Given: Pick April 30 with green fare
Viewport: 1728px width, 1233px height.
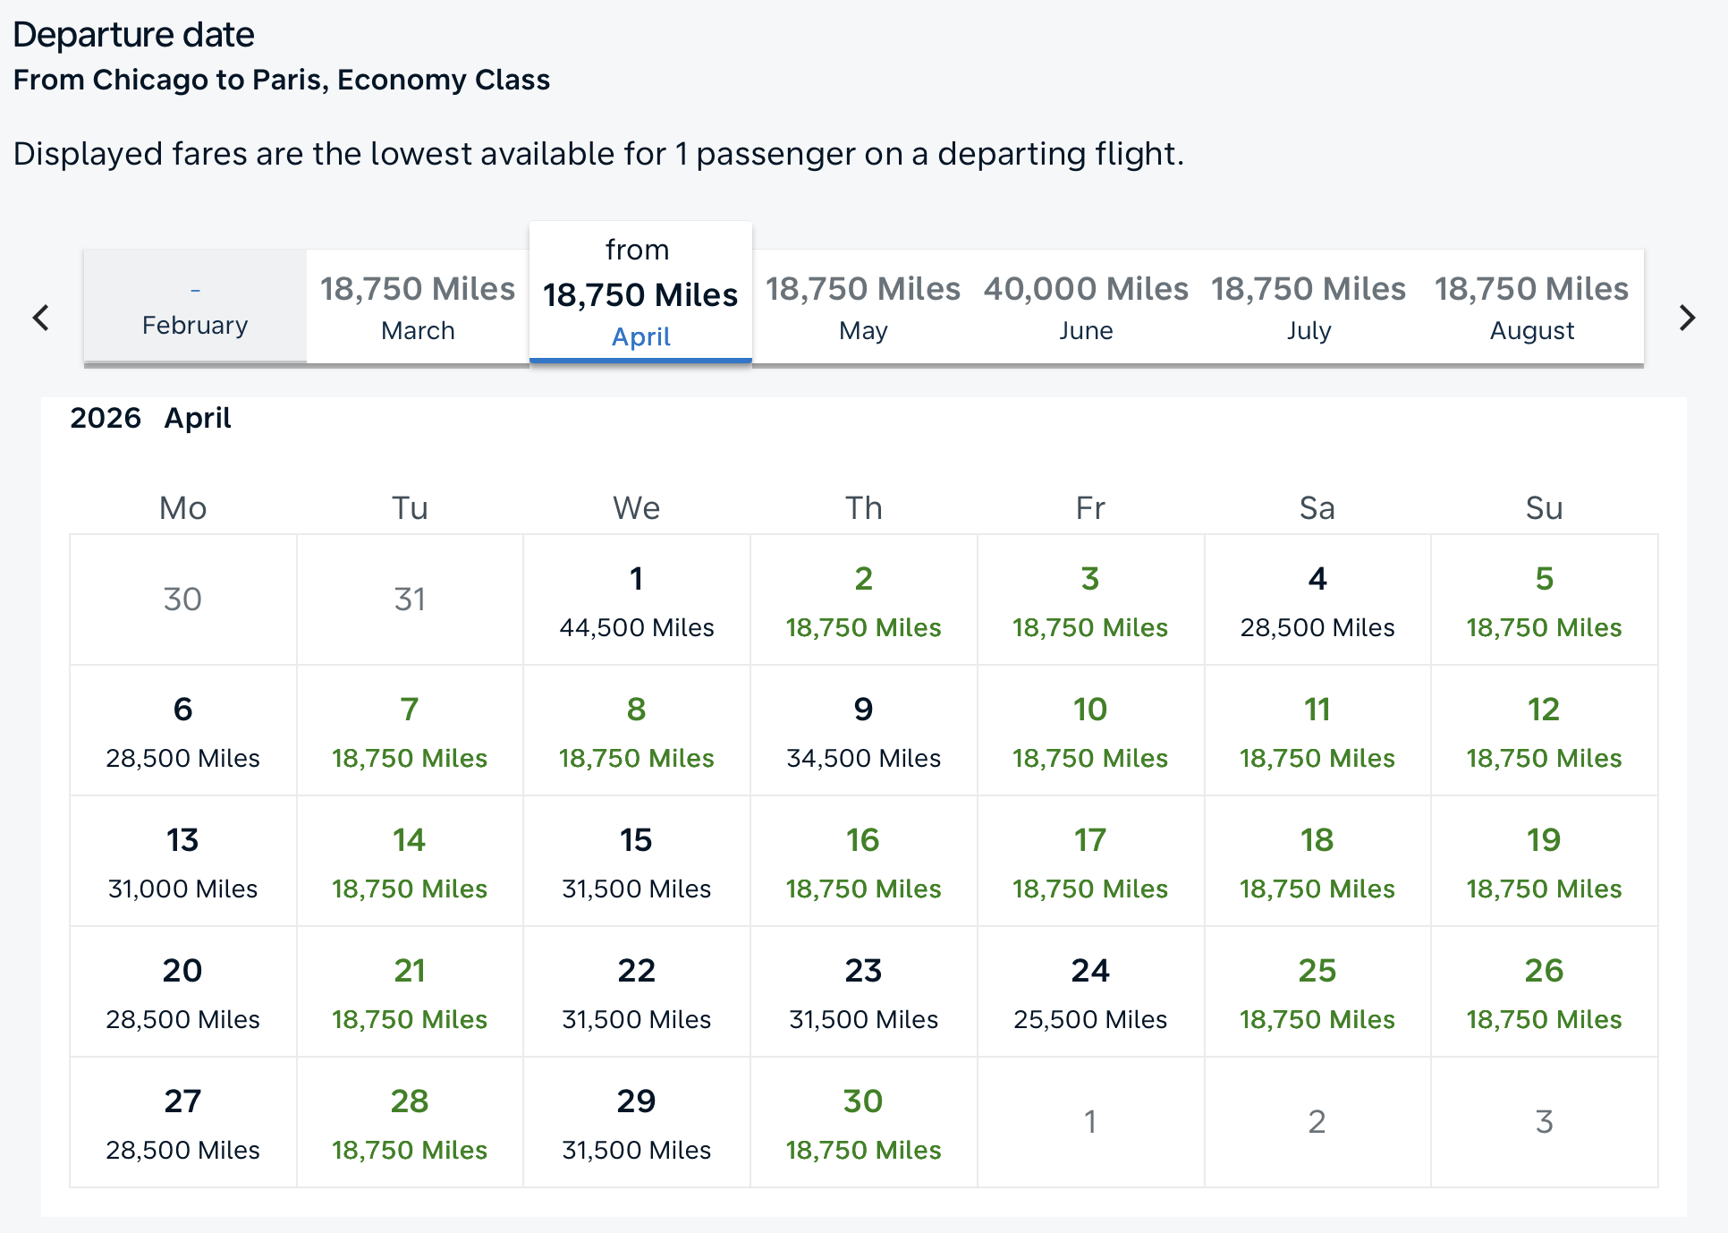Looking at the screenshot, I should [862, 1123].
